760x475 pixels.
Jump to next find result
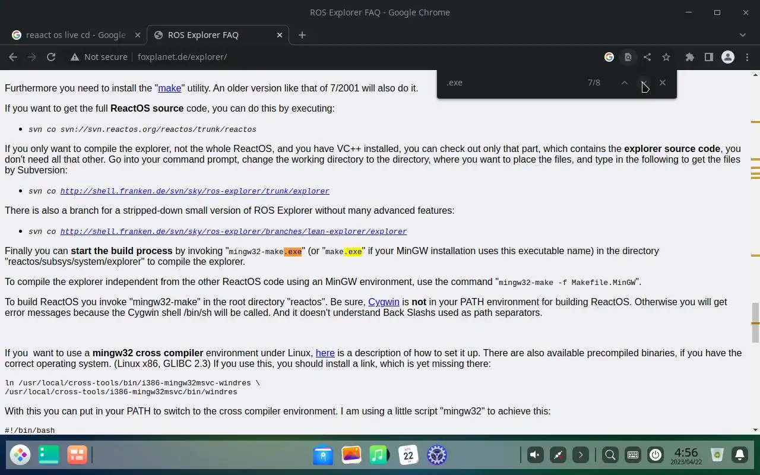pos(644,83)
